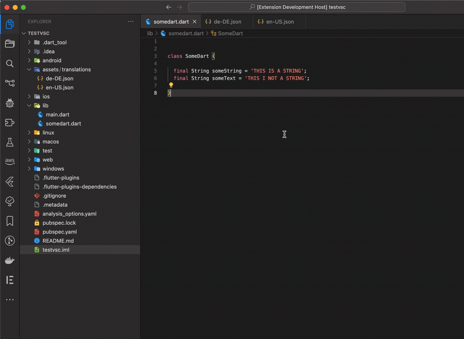Expand the macos folder

click(x=29, y=142)
